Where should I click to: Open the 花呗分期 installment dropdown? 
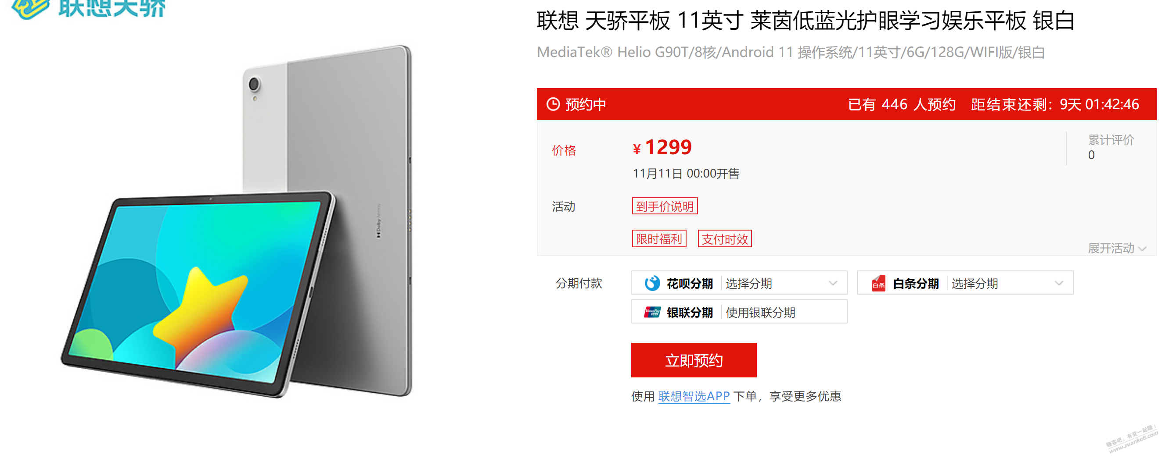pyautogui.click(x=739, y=283)
